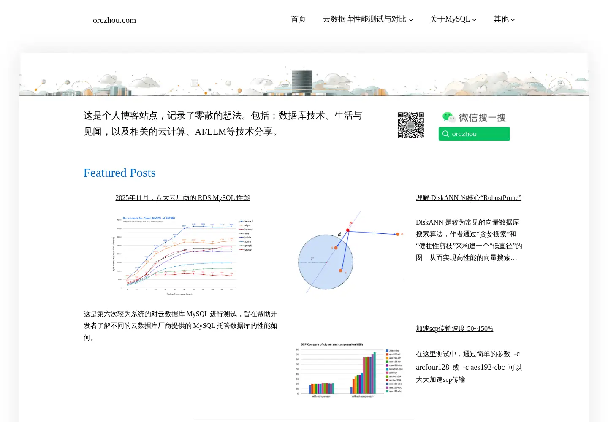The image size is (608, 422).
Task: Expand chevron beside 云数据库性能测试与对比
Action: point(411,20)
